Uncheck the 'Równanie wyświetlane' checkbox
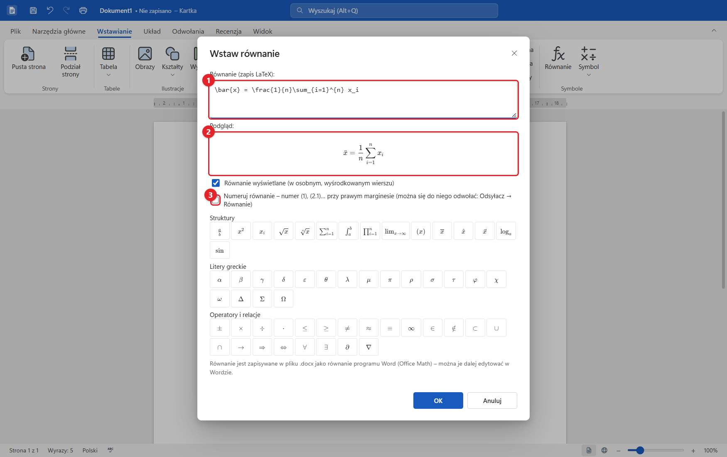This screenshot has height=457, width=727. pos(216,183)
